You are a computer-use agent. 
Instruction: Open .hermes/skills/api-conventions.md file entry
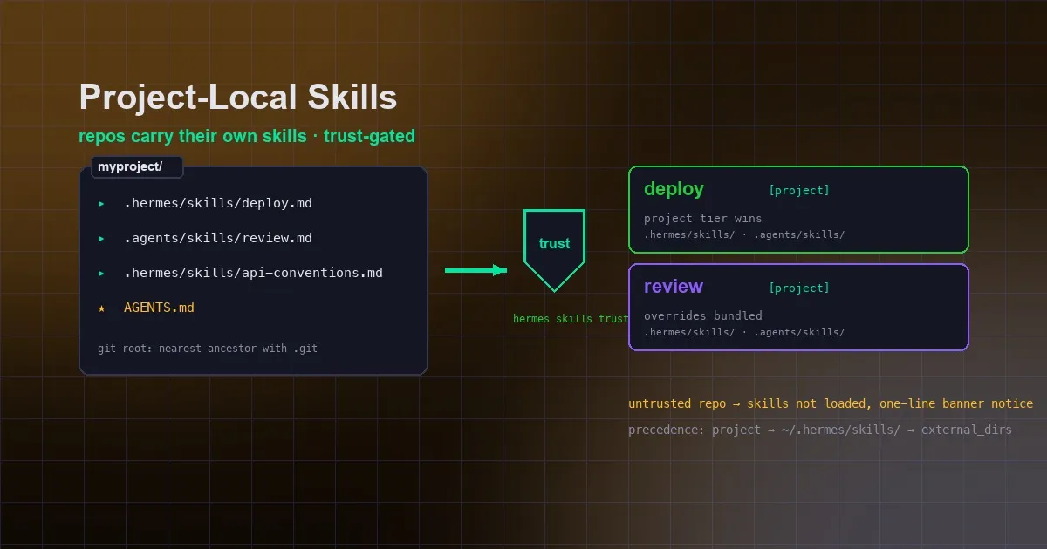(253, 273)
